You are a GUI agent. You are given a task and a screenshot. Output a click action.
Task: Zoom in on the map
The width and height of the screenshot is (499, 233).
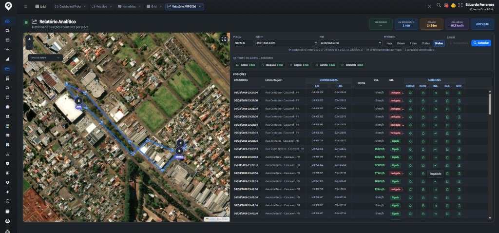coord(29,39)
